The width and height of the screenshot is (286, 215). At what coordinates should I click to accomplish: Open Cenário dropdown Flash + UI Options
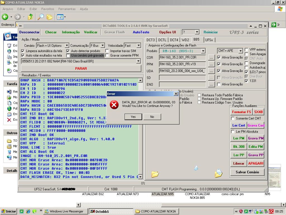click(67, 45)
